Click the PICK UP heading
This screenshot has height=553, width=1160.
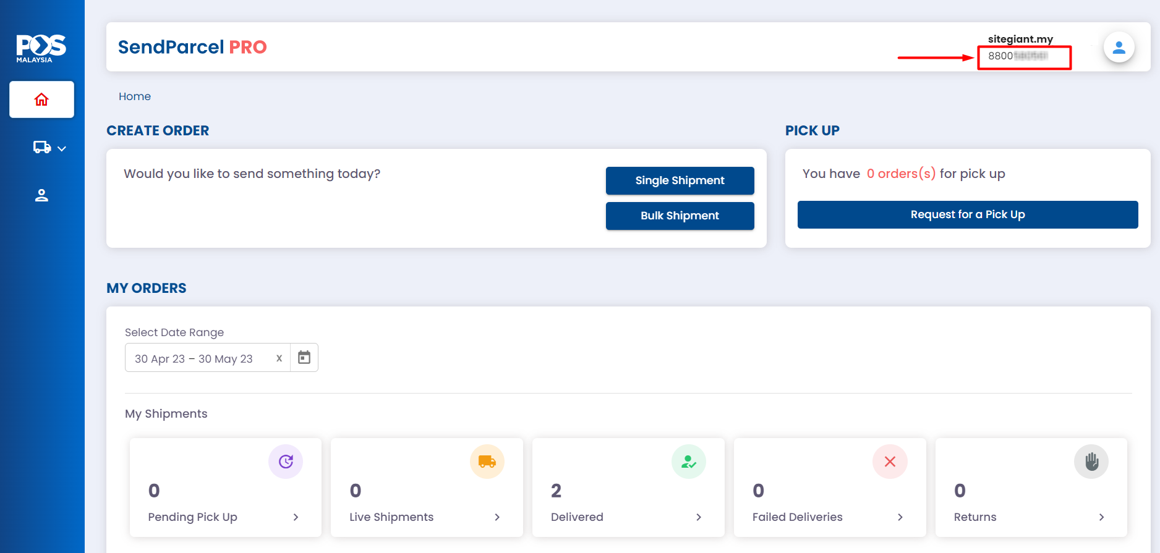pos(812,130)
